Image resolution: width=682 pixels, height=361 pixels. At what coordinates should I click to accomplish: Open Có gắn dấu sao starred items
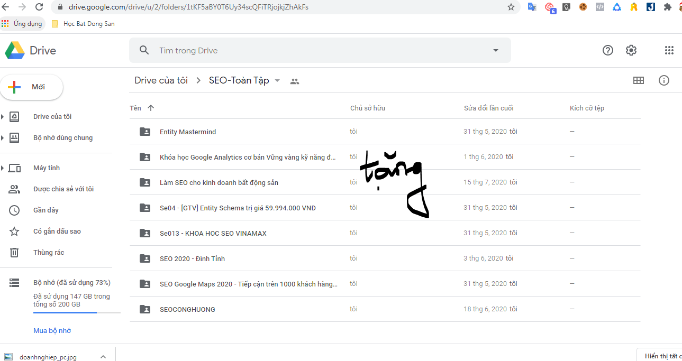[x=57, y=232]
